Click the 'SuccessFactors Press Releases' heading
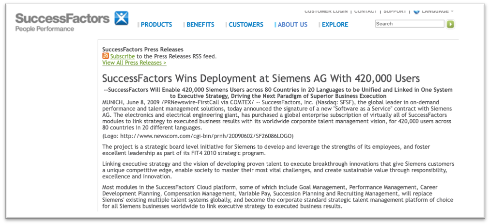The height and width of the screenshot is (224, 489). coord(143,49)
